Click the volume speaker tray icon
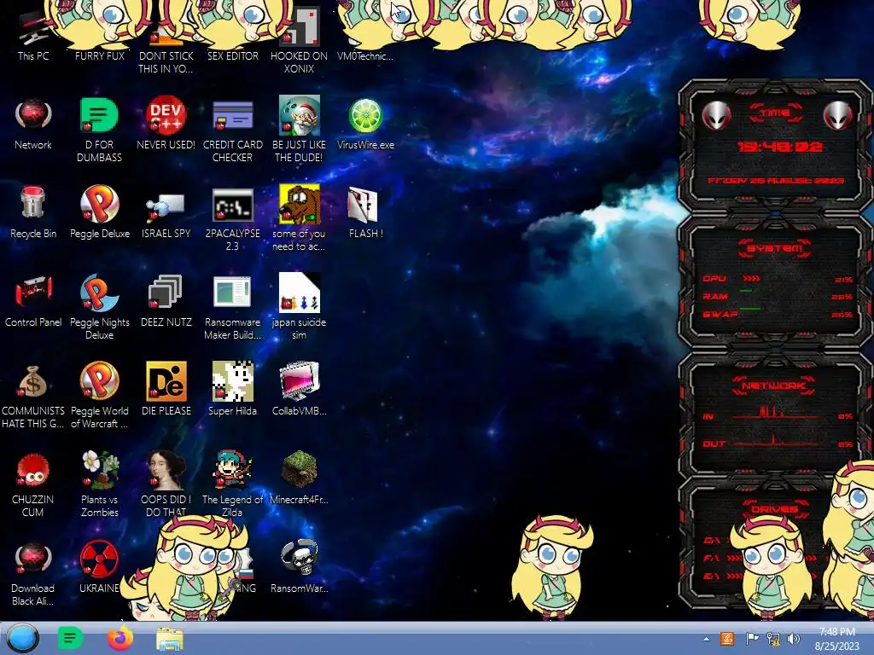This screenshot has width=874, height=655. pyautogui.click(x=793, y=638)
